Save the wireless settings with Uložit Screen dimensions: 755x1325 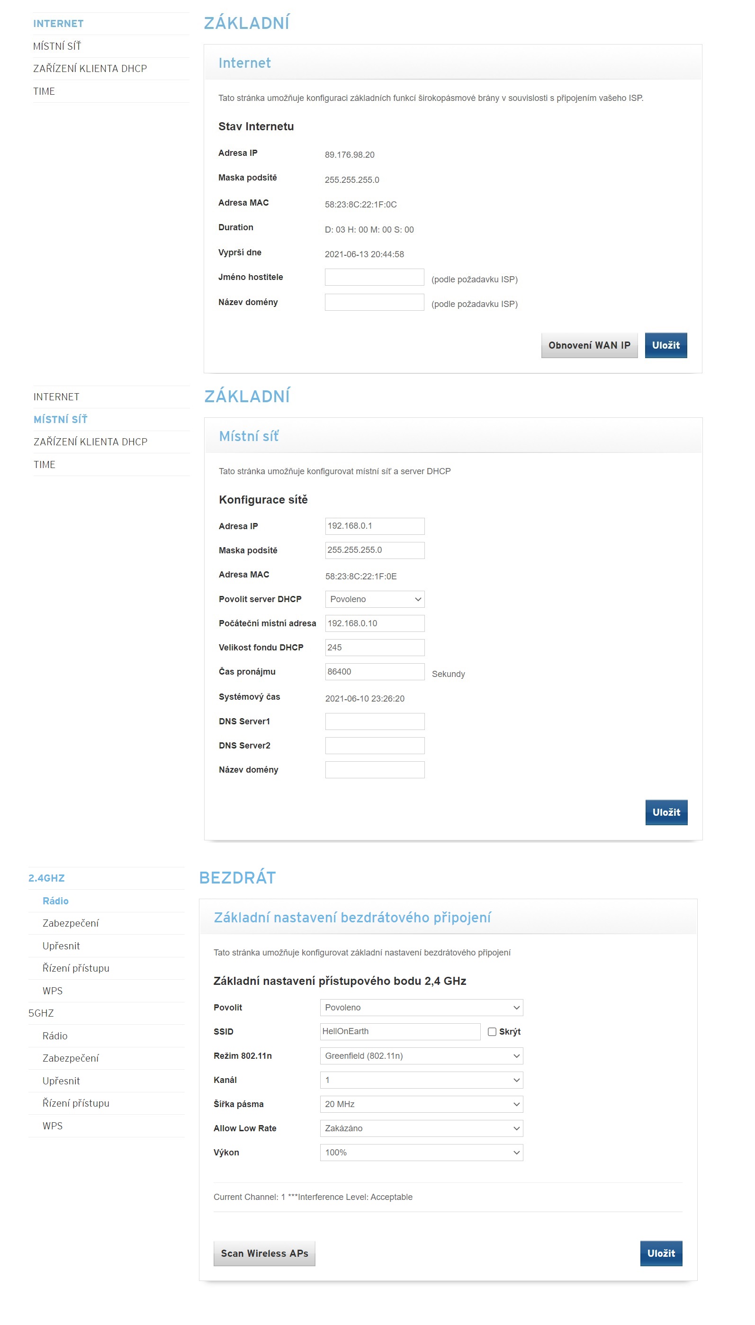coord(661,1253)
